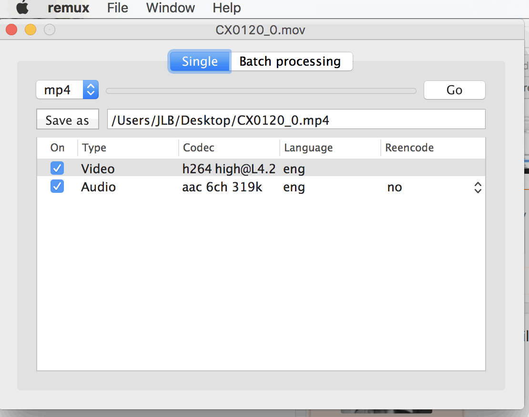Sort by the Reencode column header
The width and height of the screenshot is (529, 417).
tap(433, 148)
